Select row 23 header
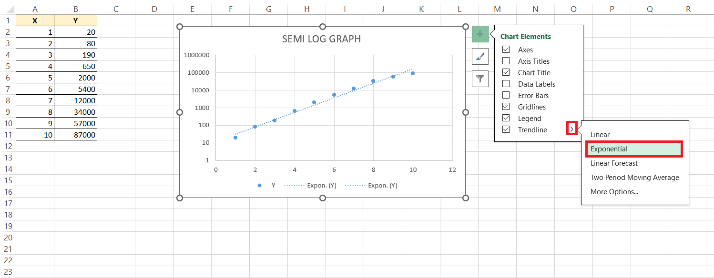Viewport: 714px width, 278px height. [8, 272]
